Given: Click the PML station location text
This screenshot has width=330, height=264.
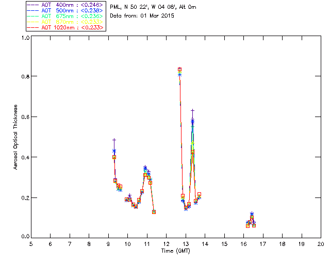Looking at the screenshot, I should point(153,7).
